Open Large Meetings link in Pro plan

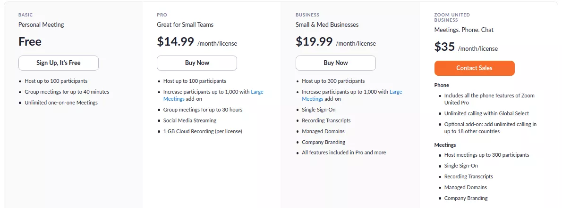click(257, 92)
